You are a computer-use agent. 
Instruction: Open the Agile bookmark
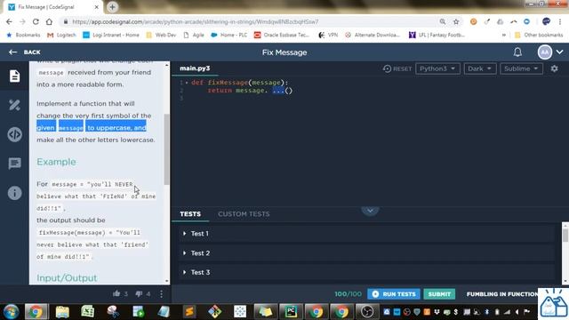point(194,36)
